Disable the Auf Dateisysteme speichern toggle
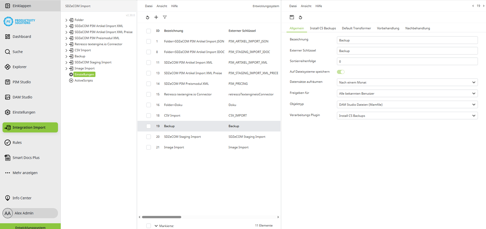Screen dimensions: 486x229 tap(340, 72)
